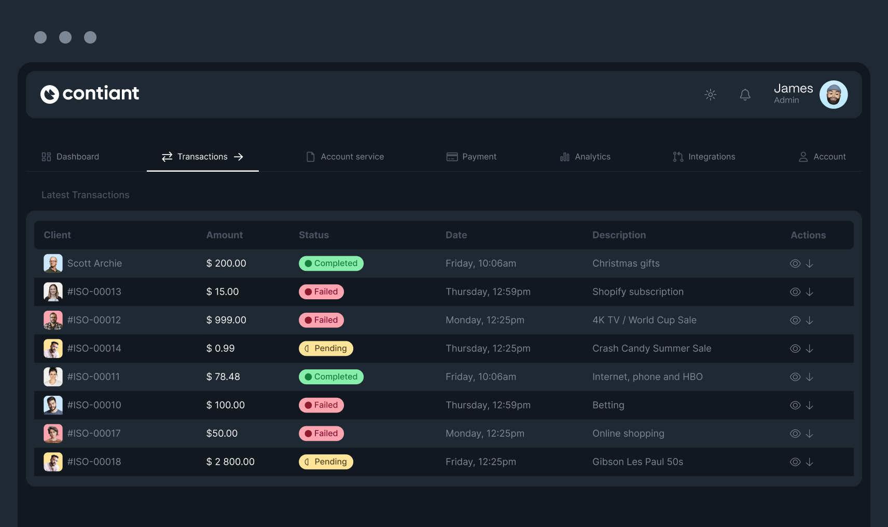Click the download arrow on Shopify subscription row
Viewport: 888px width, 527px height.
tap(810, 292)
